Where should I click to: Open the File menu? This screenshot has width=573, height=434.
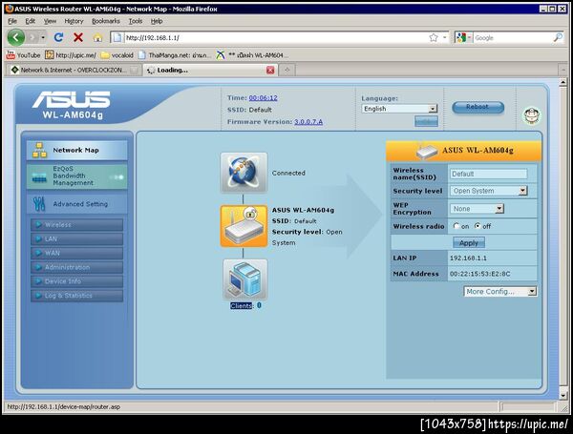coord(12,21)
